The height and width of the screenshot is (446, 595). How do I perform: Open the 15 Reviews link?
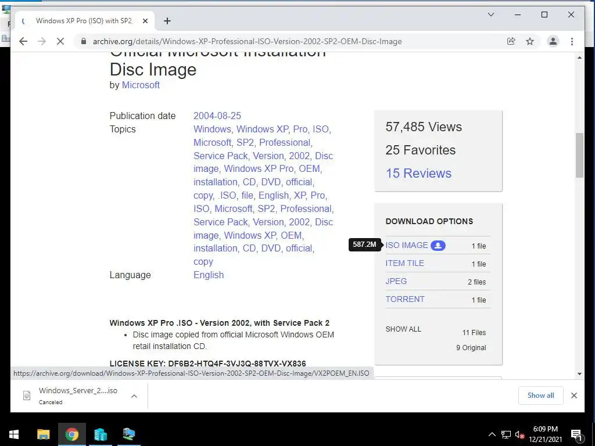point(418,173)
